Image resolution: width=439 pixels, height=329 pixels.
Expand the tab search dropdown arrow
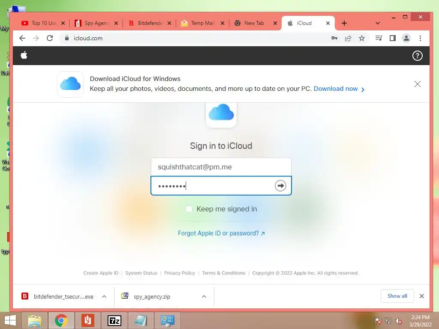click(377, 23)
